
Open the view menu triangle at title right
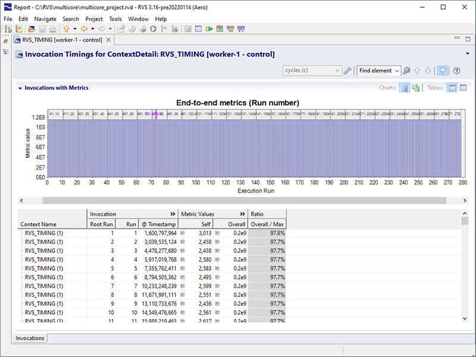point(468,54)
